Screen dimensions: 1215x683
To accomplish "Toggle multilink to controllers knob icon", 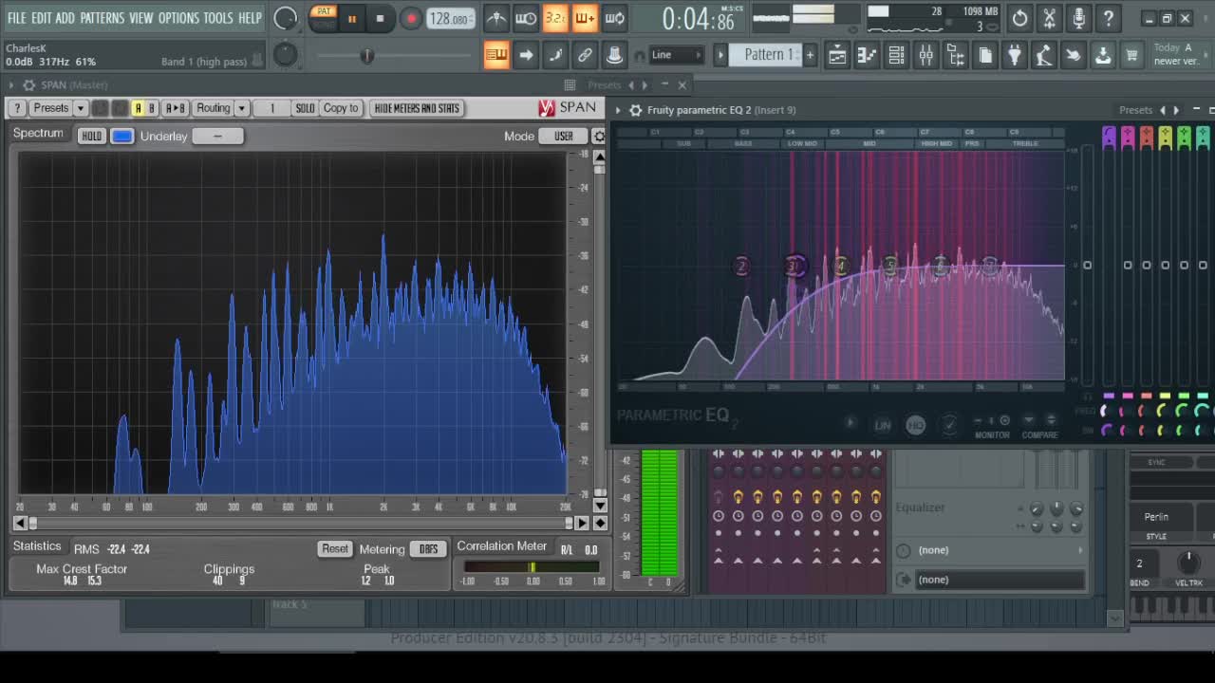I will coord(614,55).
